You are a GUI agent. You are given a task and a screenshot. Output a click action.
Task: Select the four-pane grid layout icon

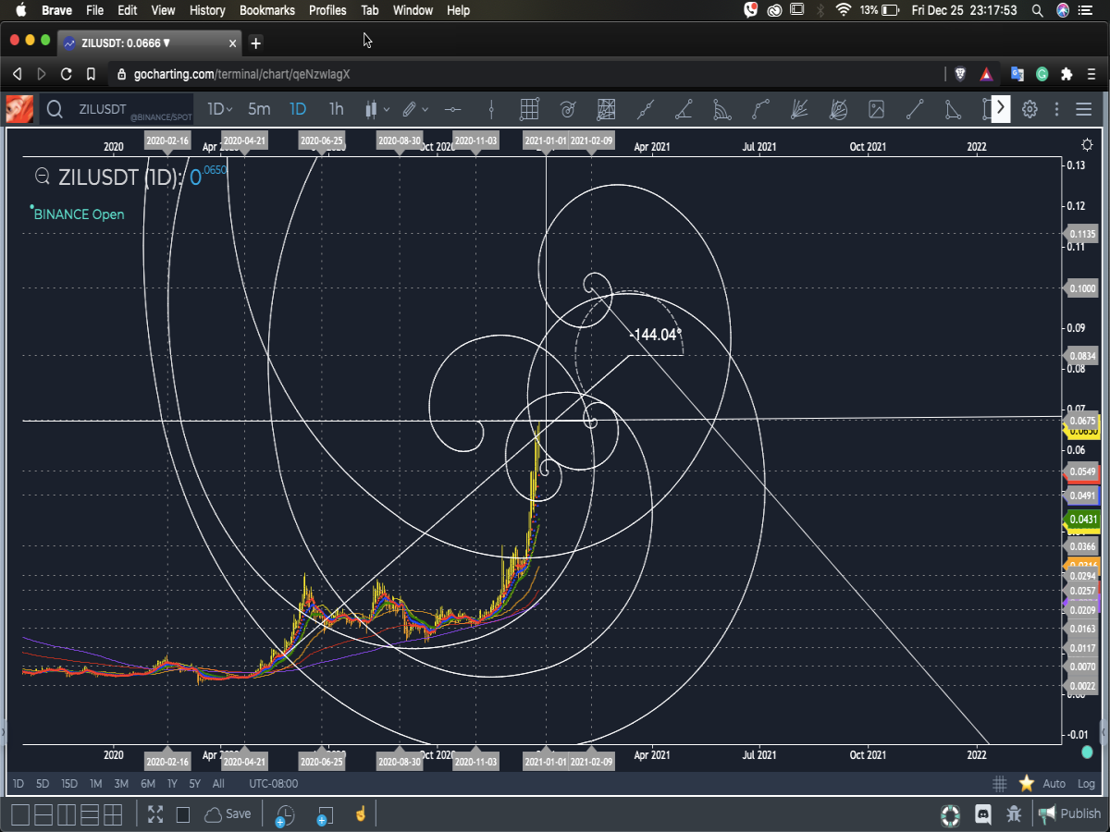(113, 814)
